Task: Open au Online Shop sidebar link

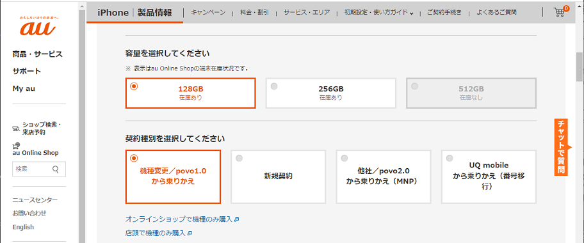Action: click(x=35, y=153)
